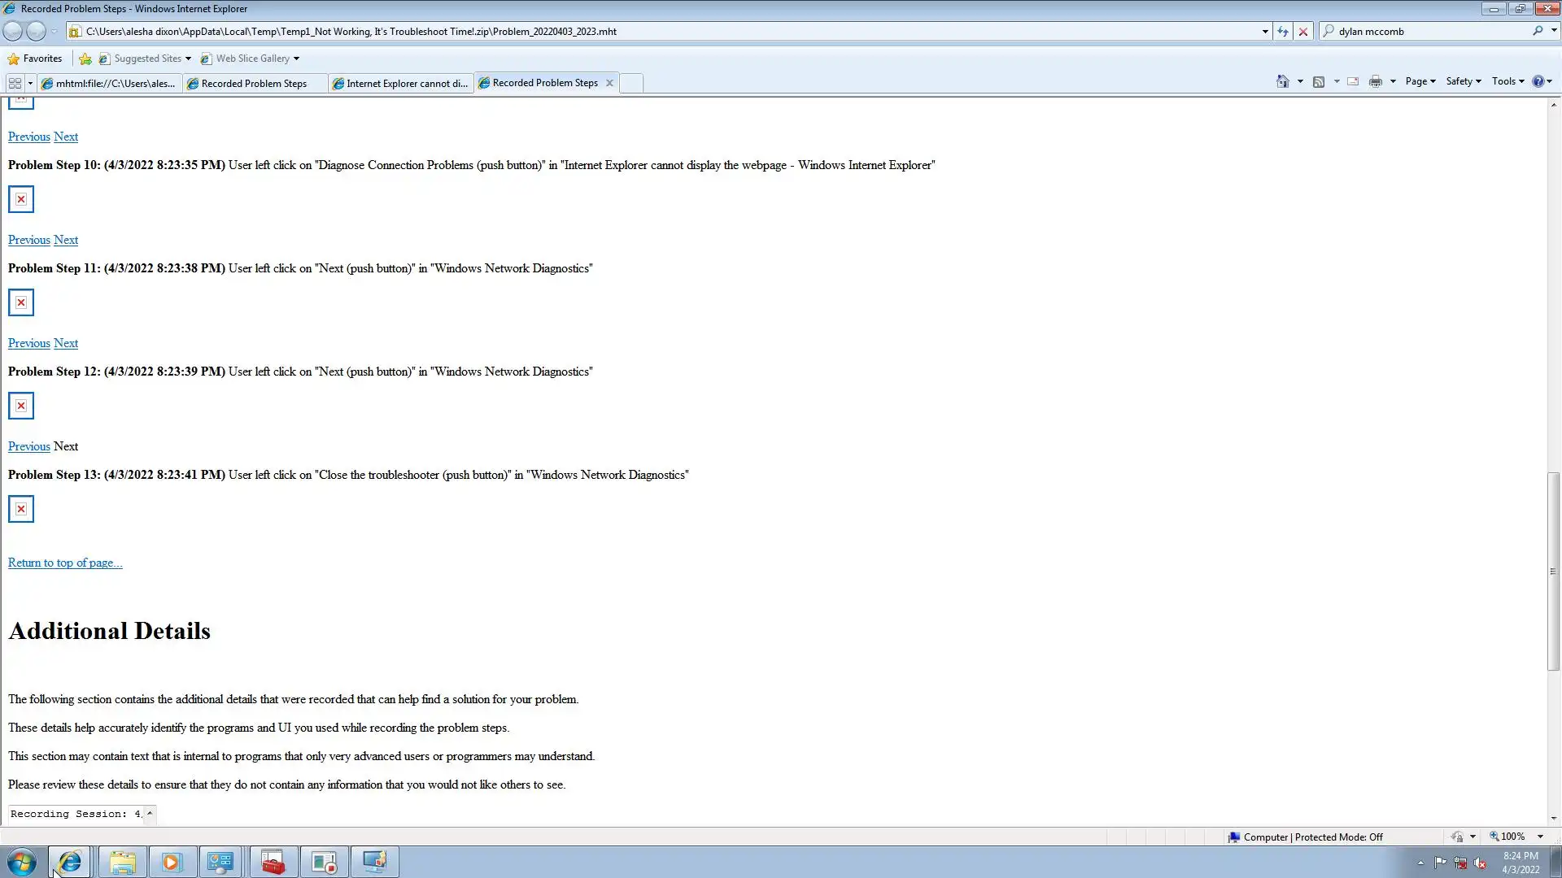1562x878 pixels.
Task: Open zoom level 100% dropdown
Action: click(1540, 837)
